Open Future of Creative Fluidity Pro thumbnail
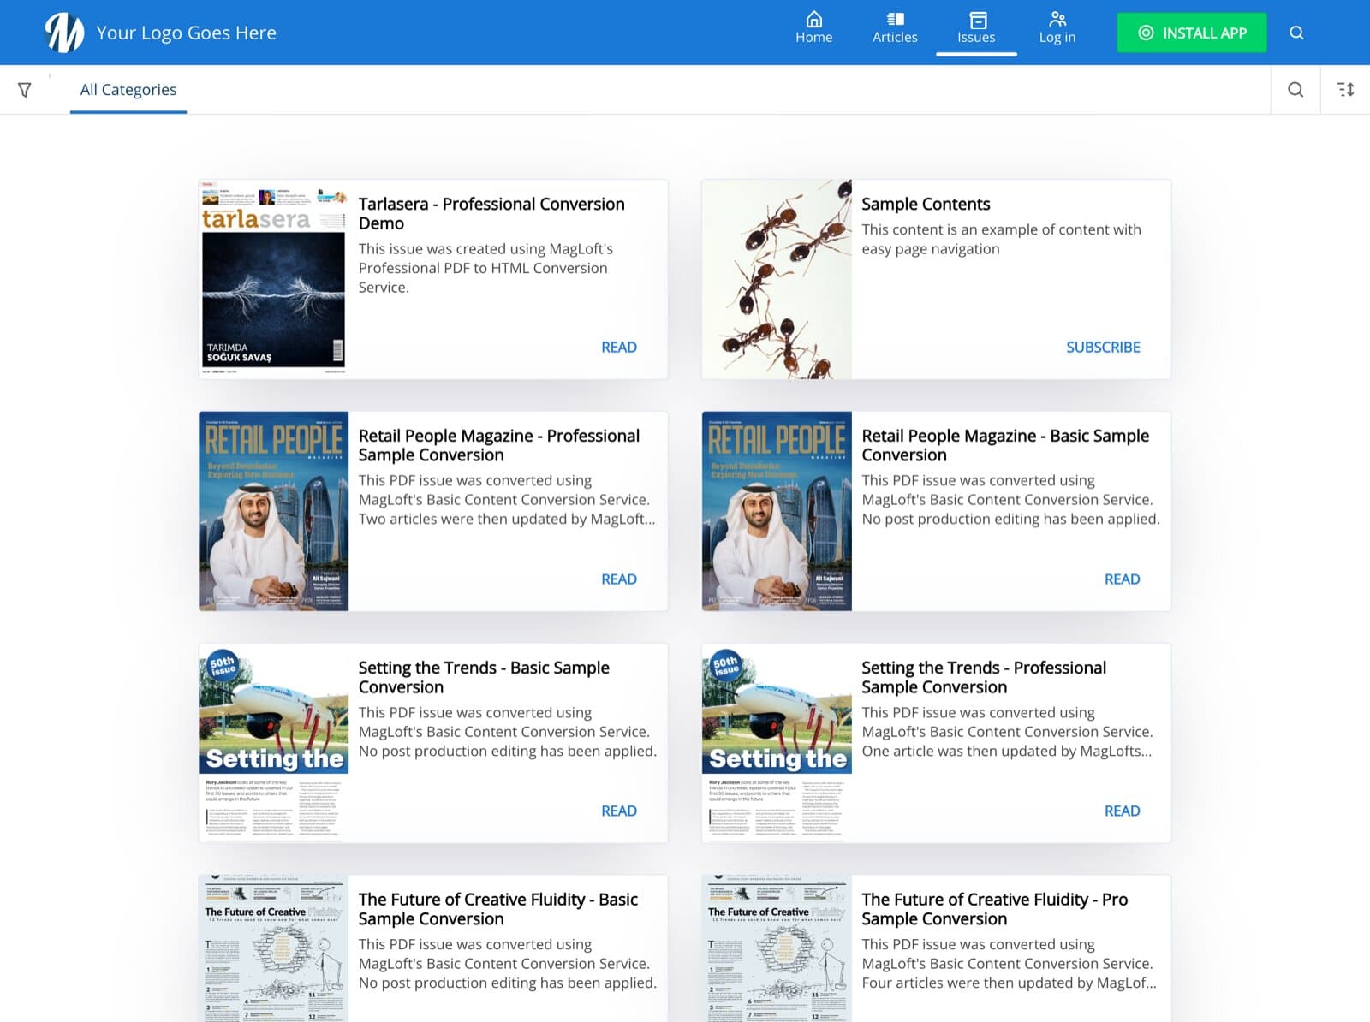This screenshot has height=1022, width=1370. tap(777, 948)
